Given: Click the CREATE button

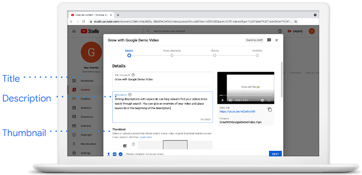Looking at the screenshot, I should click(x=296, y=31).
